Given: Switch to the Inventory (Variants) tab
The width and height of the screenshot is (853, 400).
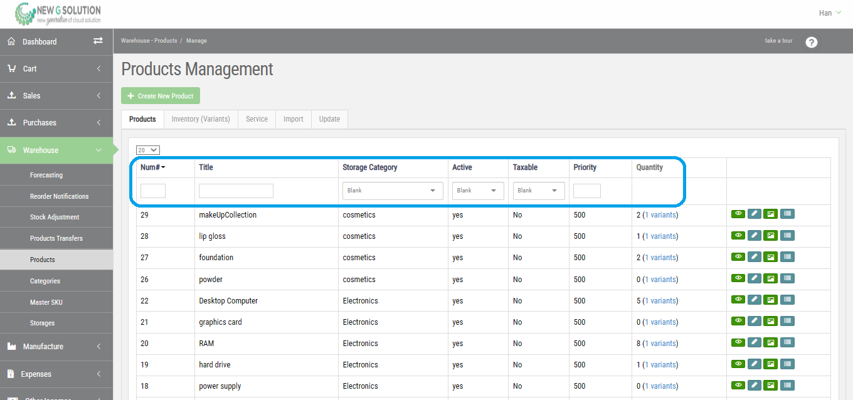Looking at the screenshot, I should [x=201, y=119].
